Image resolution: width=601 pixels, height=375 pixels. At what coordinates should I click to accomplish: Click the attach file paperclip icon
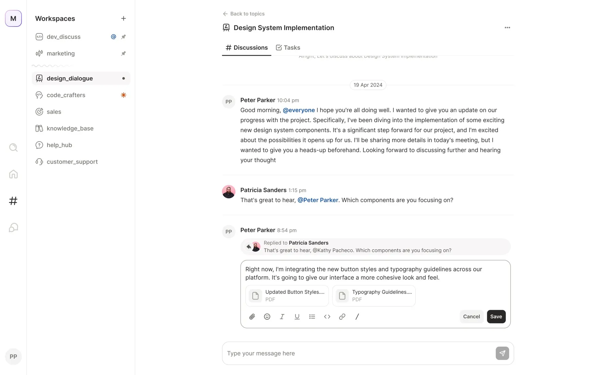(x=252, y=317)
